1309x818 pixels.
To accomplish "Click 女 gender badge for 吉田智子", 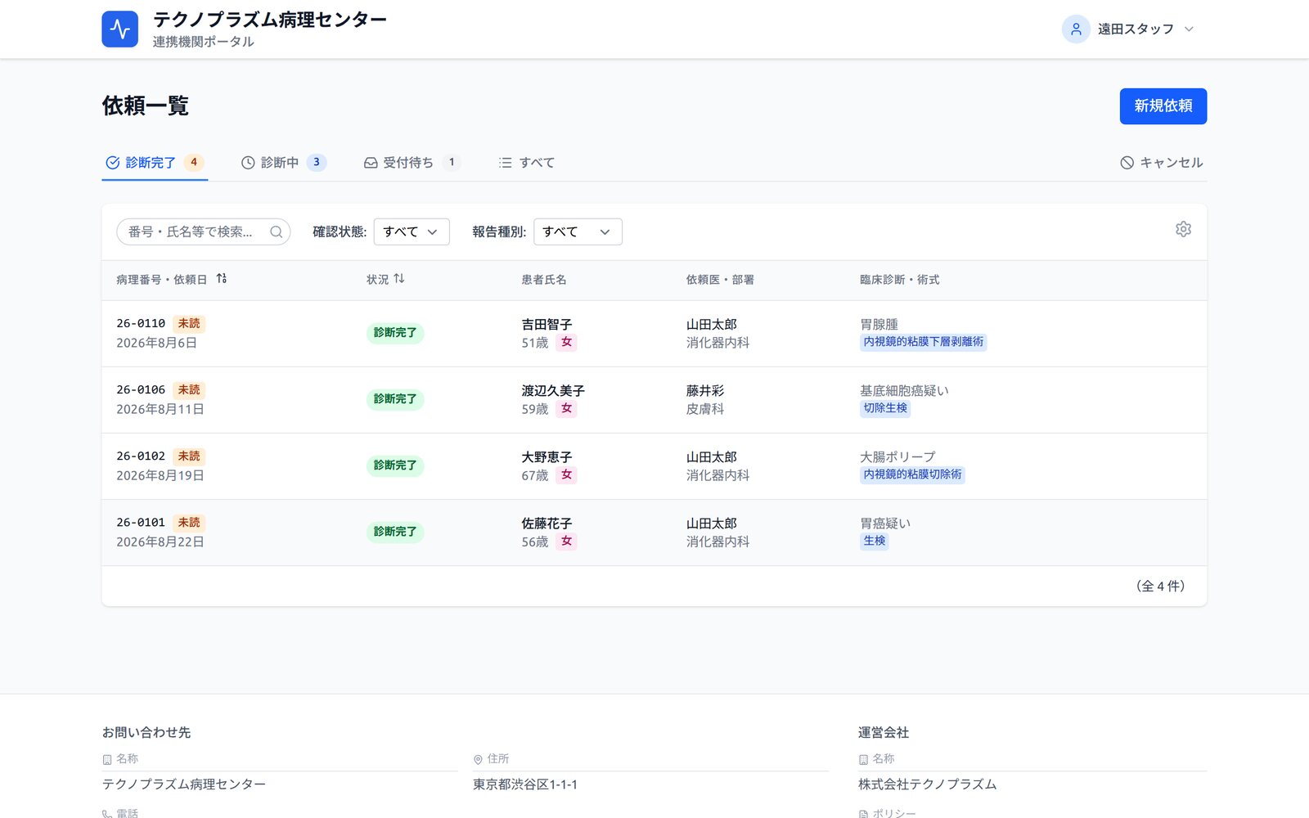I will tap(566, 343).
